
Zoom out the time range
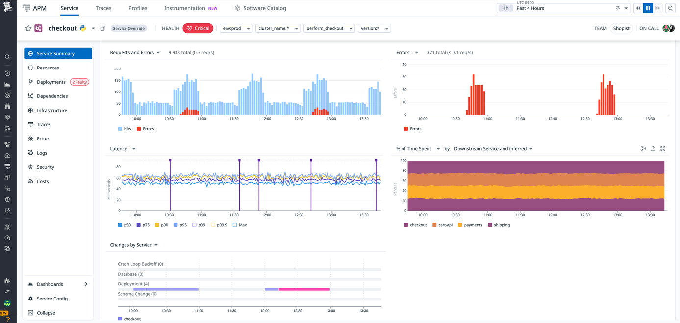(671, 8)
